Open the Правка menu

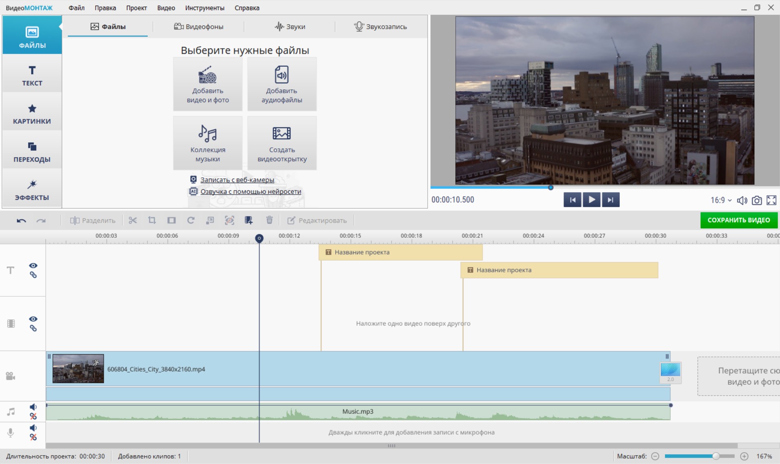click(105, 8)
